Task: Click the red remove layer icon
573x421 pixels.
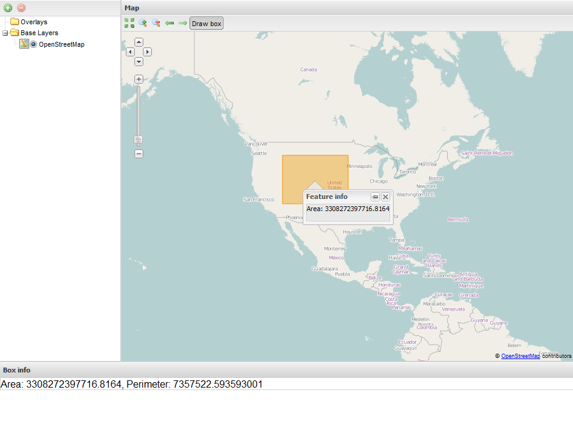Action: click(21, 8)
